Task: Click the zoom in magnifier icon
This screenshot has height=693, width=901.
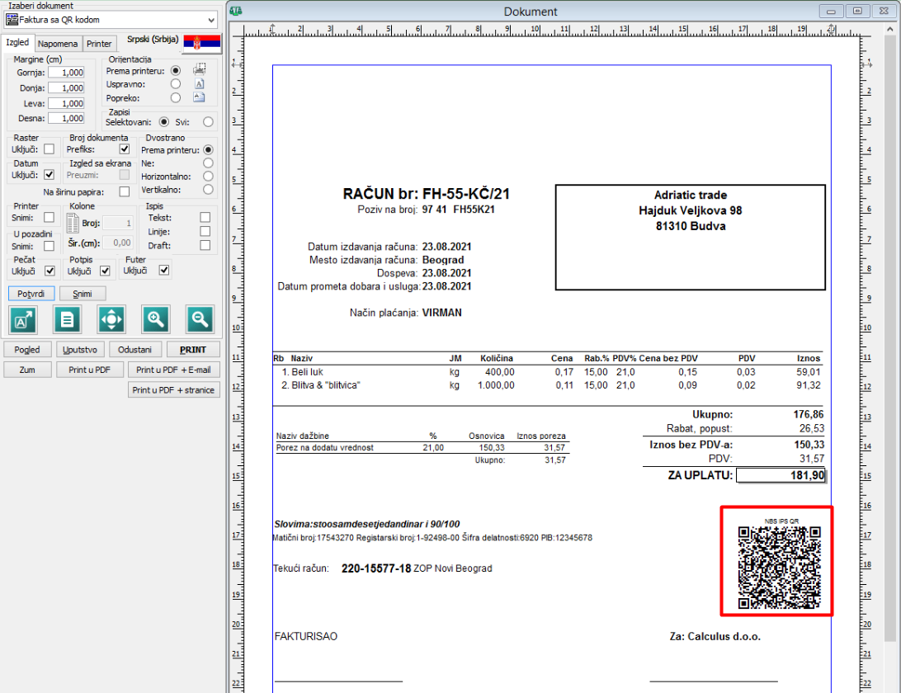Action: click(156, 319)
